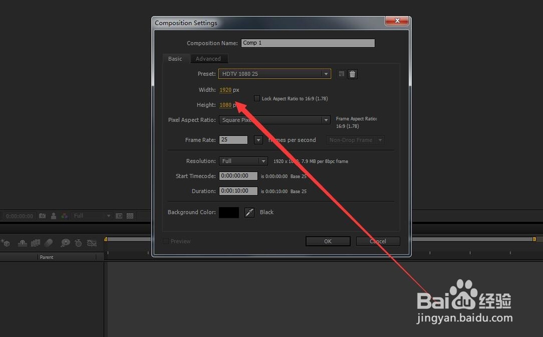Click the Composition Name field
Viewport: 543px width, 337px height.
308,43
